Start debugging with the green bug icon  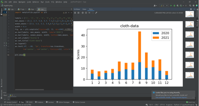(x=174, y=5)
